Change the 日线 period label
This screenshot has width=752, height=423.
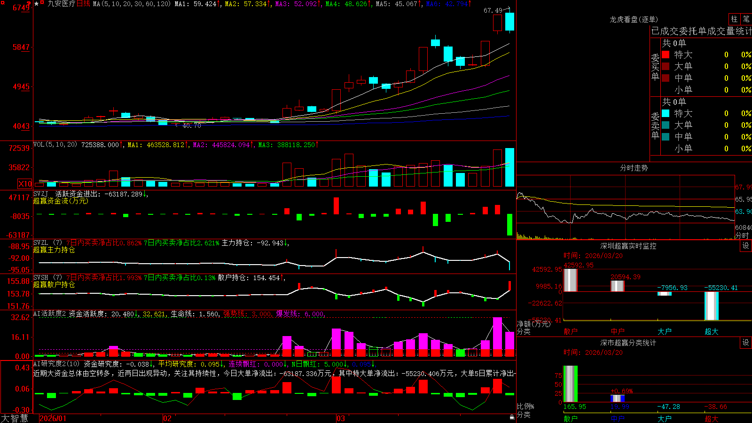[x=83, y=4]
